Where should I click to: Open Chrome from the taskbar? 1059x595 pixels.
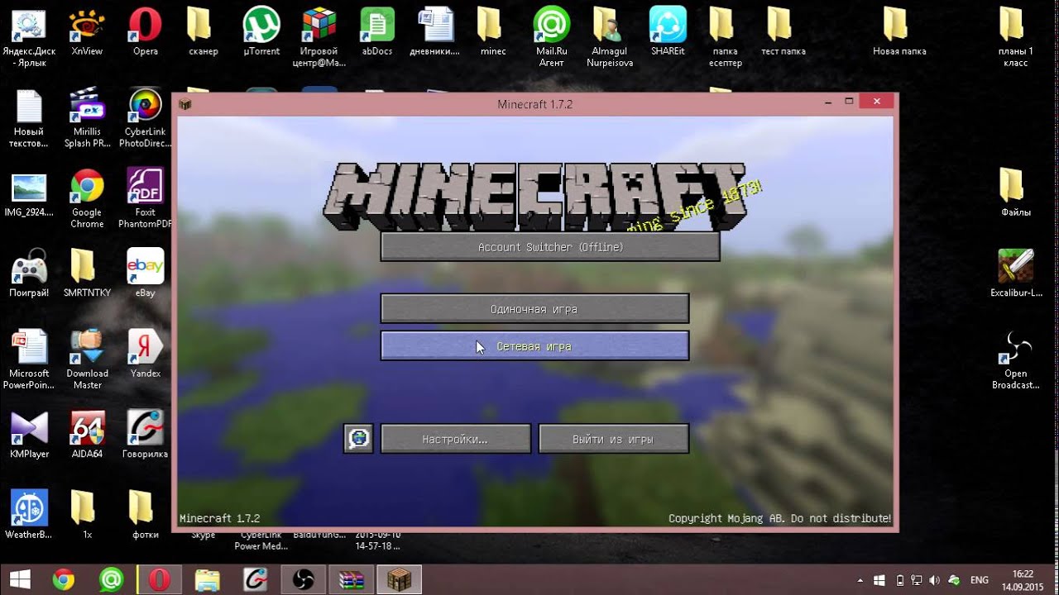click(64, 579)
